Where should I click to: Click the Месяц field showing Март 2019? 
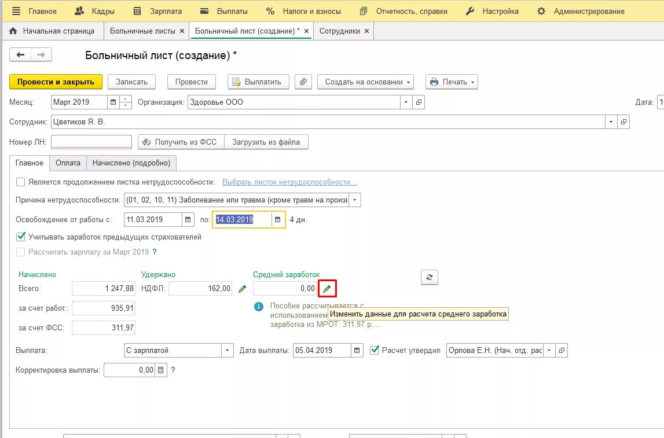point(79,102)
